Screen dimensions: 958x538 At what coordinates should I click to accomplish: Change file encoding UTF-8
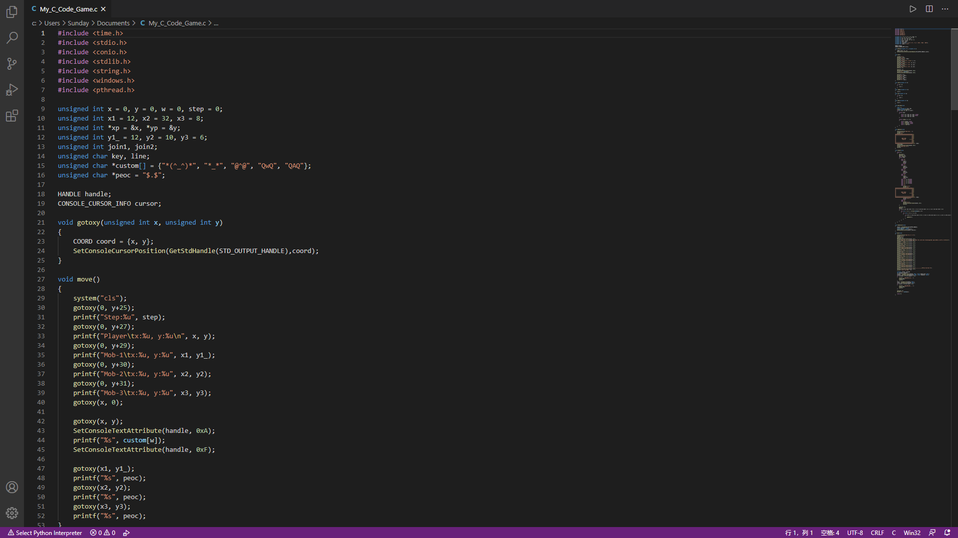coord(855,533)
